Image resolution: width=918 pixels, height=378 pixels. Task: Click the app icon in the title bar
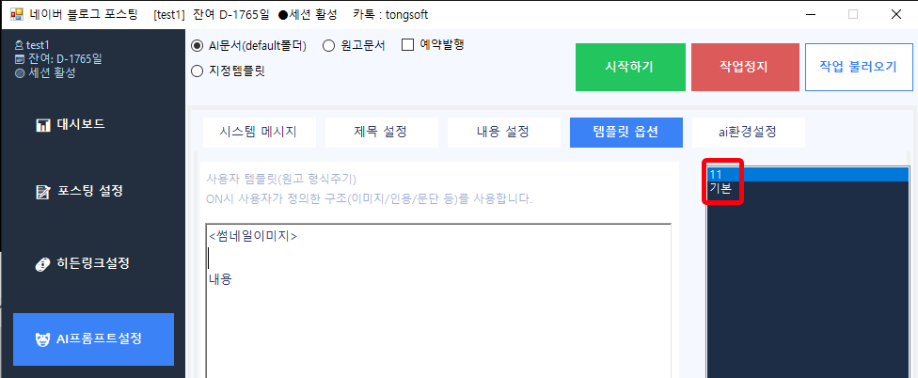pos(16,14)
